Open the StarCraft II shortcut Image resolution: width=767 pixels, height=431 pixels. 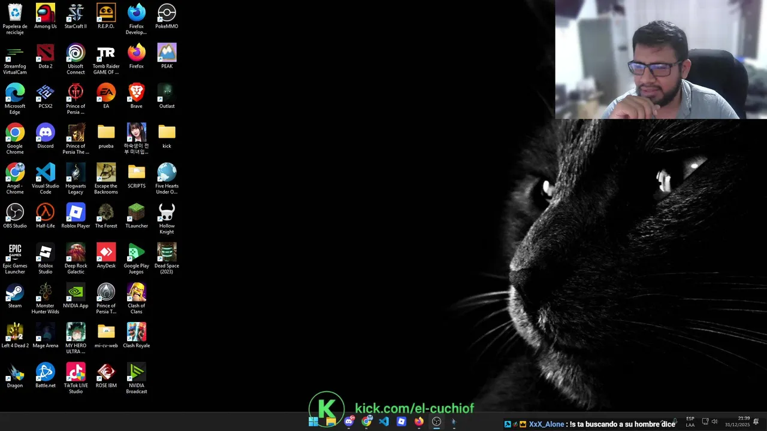click(x=76, y=16)
